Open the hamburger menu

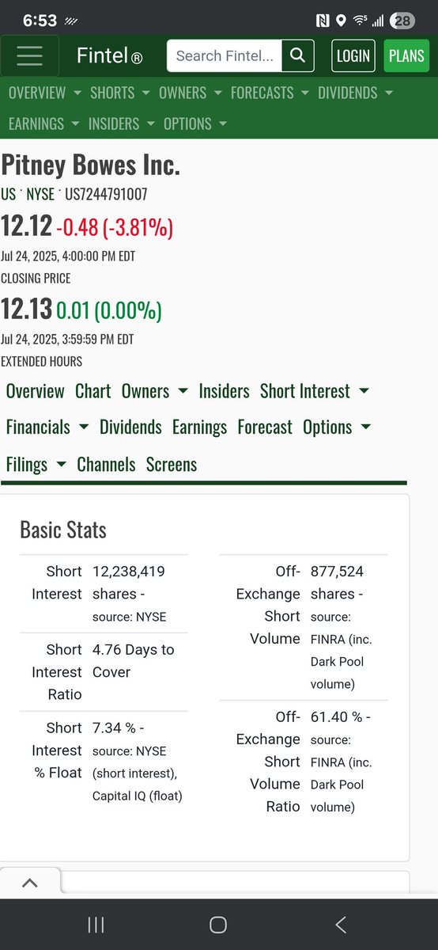click(29, 55)
